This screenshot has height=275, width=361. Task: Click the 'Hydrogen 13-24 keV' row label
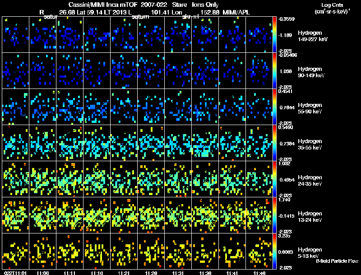click(x=310, y=217)
